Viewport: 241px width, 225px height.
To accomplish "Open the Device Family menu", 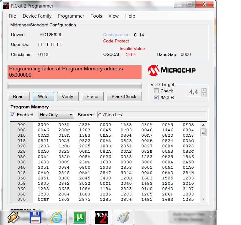I will pyautogui.click(x=37, y=16).
